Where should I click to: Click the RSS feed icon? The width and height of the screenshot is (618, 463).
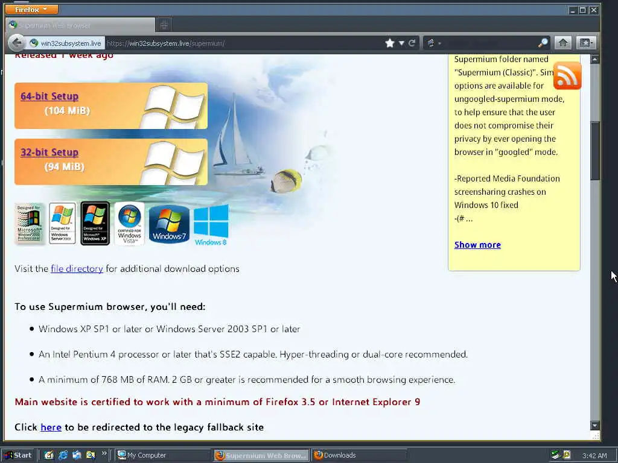(x=567, y=75)
